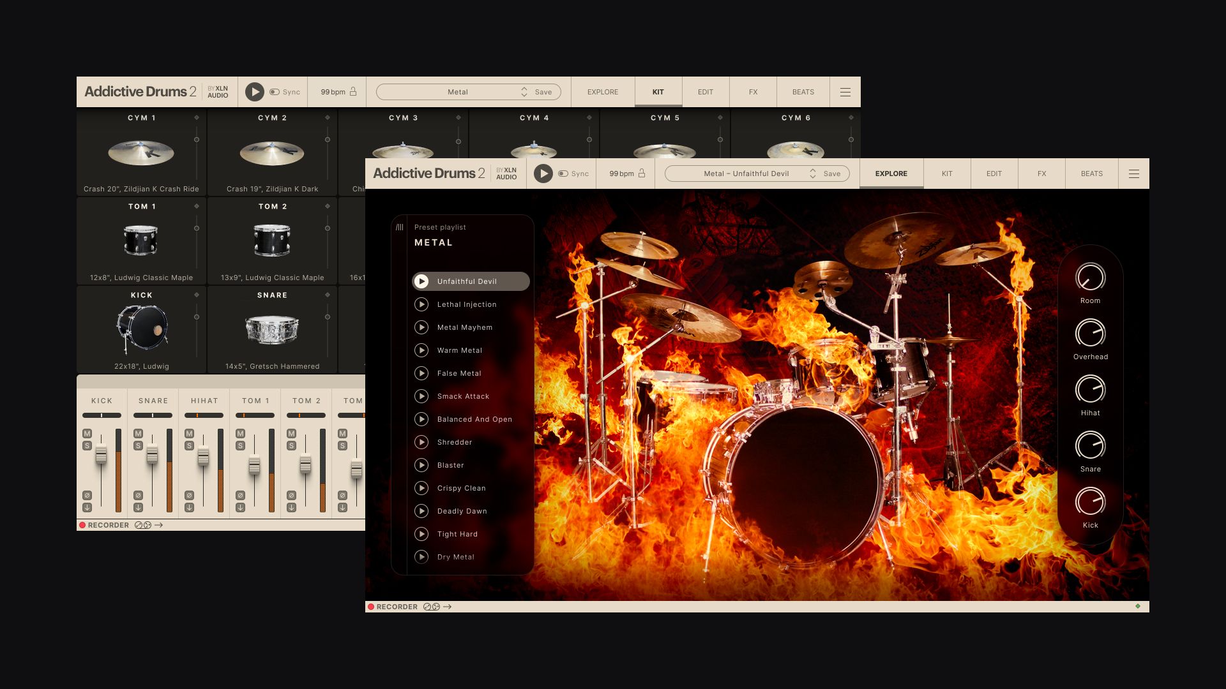
Task: Play the Lethal Injection preset preview
Action: pyautogui.click(x=421, y=304)
